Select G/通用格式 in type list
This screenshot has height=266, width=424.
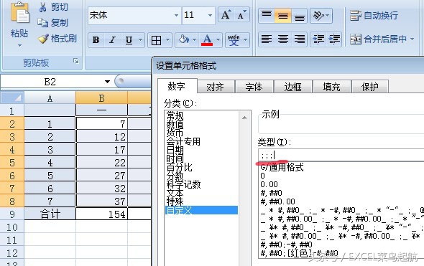(282, 167)
